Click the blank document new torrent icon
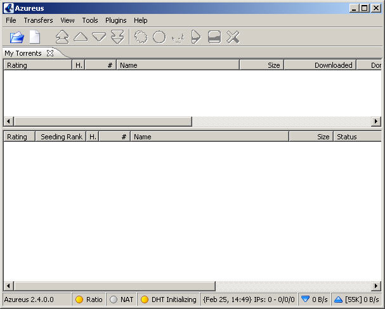 click(x=35, y=37)
